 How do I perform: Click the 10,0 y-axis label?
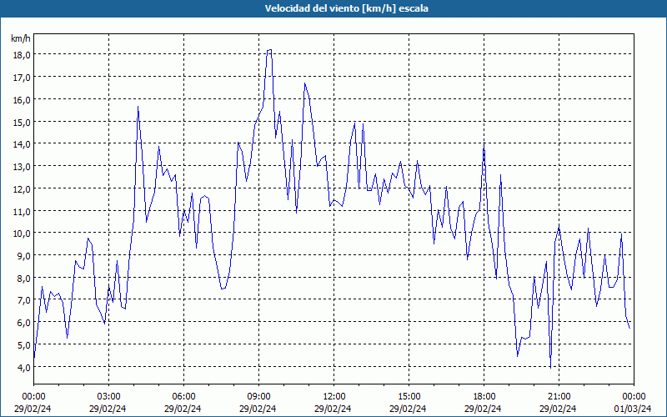click(x=22, y=233)
